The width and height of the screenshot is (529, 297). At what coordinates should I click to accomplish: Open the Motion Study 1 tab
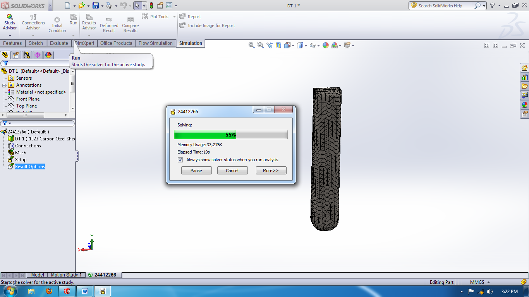[x=66, y=275]
